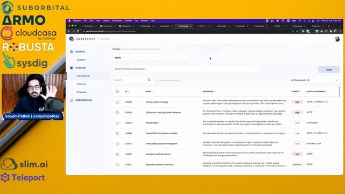Click the Kubescape logo icon
345x194 pixels.
[72, 39]
